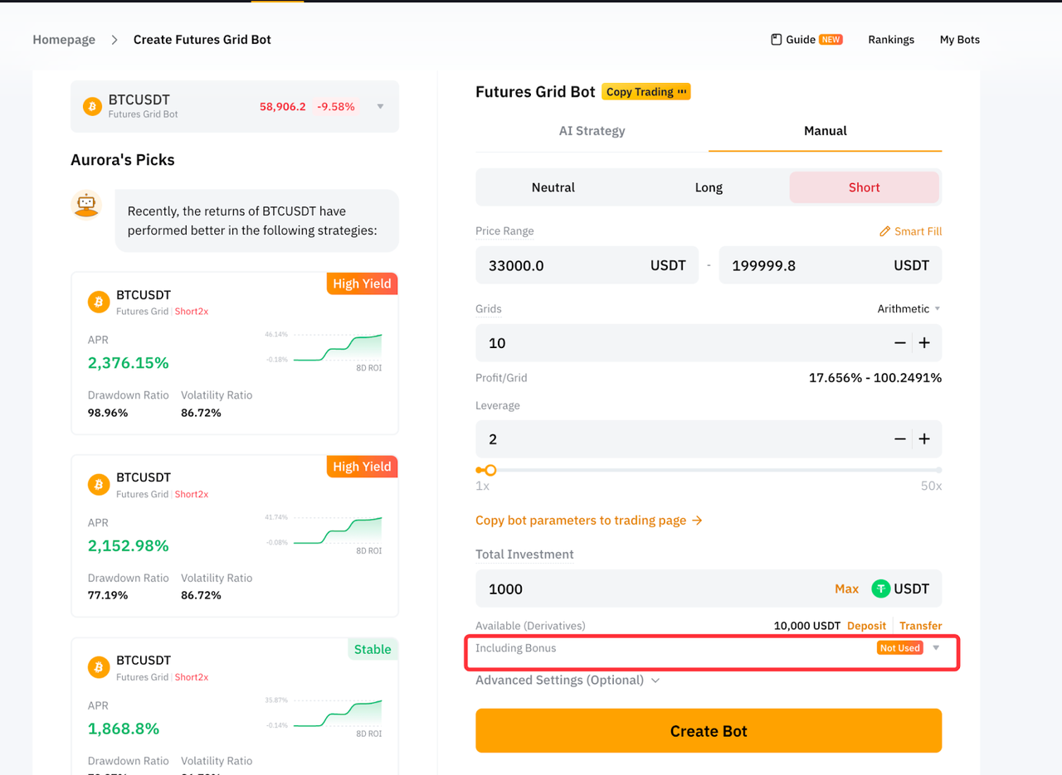Open the Rankings page
The height and width of the screenshot is (775, 1062).
tap(891, 40)
